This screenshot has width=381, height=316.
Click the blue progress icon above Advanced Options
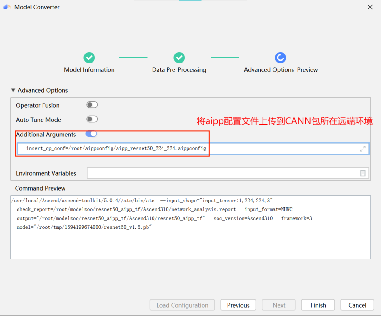[x=280, y=58]
